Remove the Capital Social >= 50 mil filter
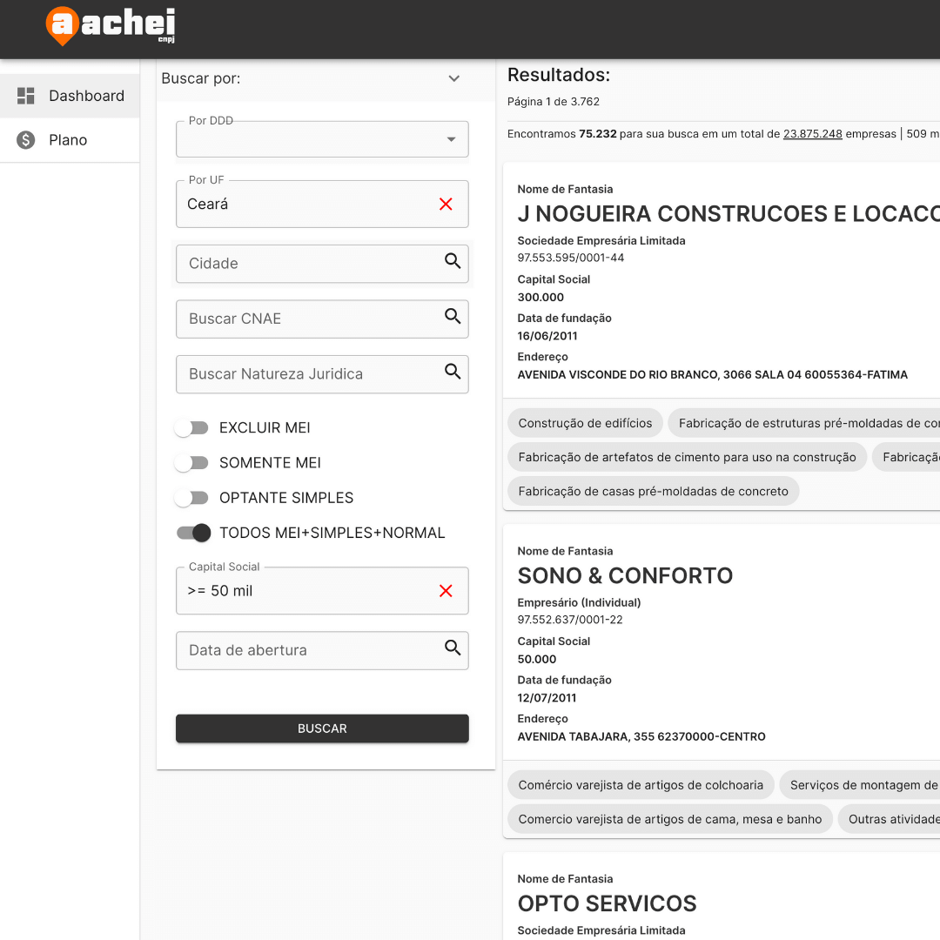 (x=446, y=591)
